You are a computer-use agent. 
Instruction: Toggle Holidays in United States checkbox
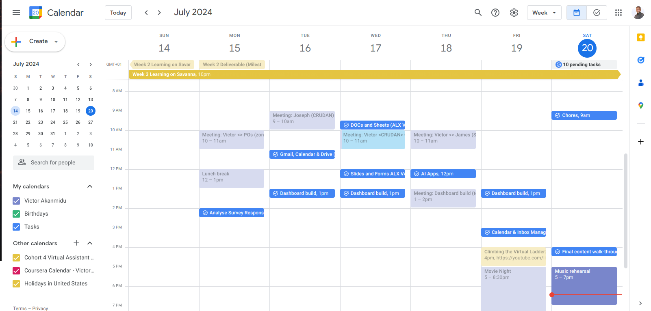[x=16, y=284]
